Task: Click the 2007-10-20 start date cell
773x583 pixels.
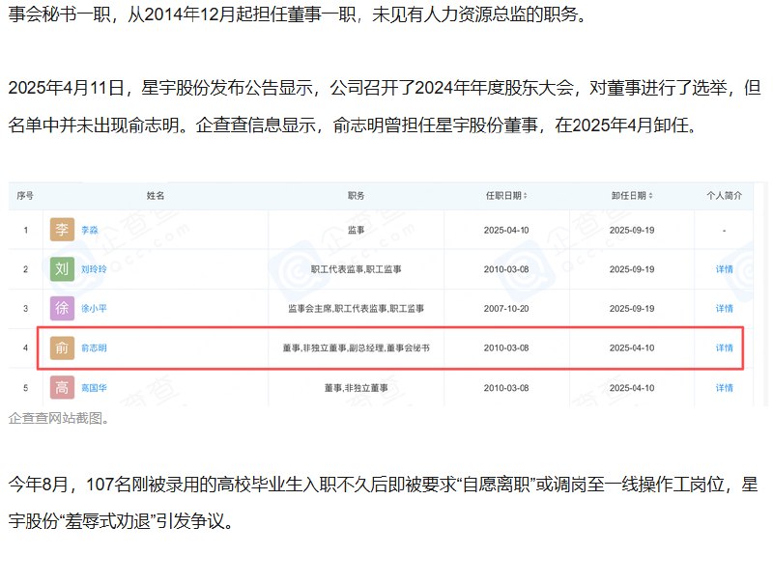Action: tap(506, 309)
